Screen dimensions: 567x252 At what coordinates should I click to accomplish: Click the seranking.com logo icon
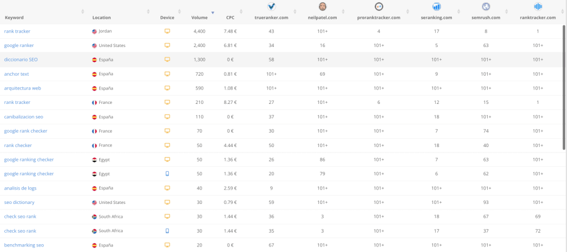(436, 7)
